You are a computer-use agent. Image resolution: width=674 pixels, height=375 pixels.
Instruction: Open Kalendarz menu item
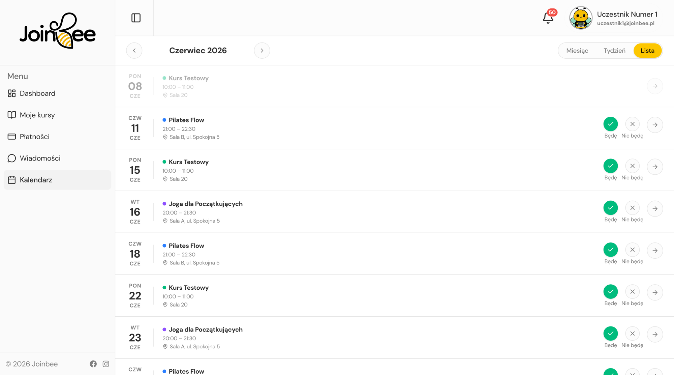[x=57, y=180]
